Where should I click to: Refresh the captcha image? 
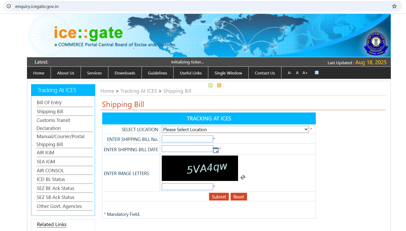(243, 177)
